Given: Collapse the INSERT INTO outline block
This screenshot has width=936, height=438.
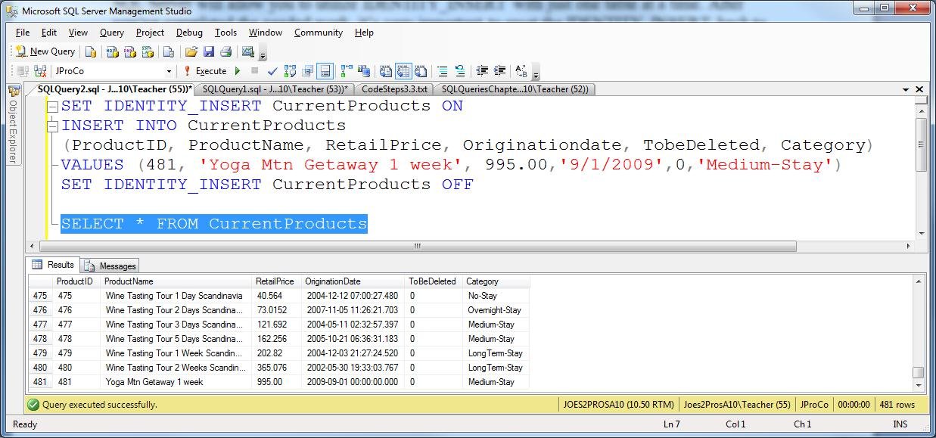Looking at the screenshot, I should (x=53, y=126).
